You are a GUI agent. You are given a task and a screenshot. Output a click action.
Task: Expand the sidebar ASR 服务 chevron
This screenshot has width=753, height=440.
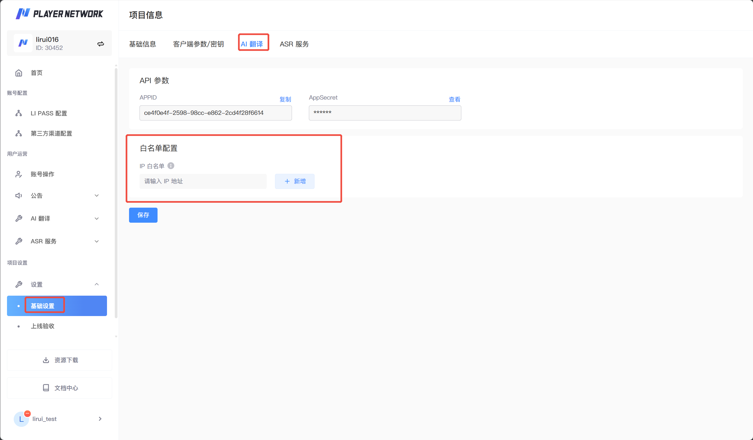[97, 241]
